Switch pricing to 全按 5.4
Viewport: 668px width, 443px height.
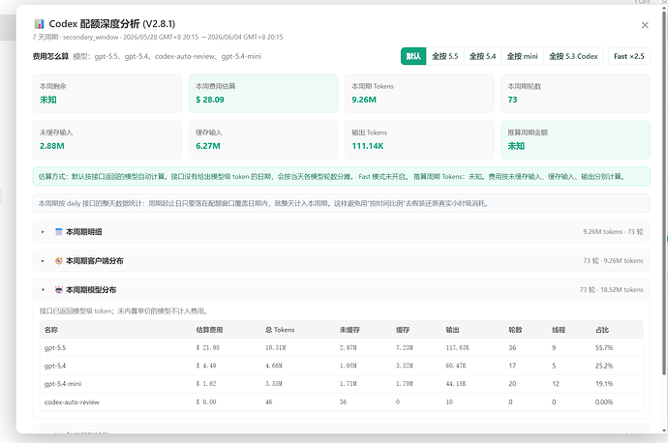(x=482, y=56)
